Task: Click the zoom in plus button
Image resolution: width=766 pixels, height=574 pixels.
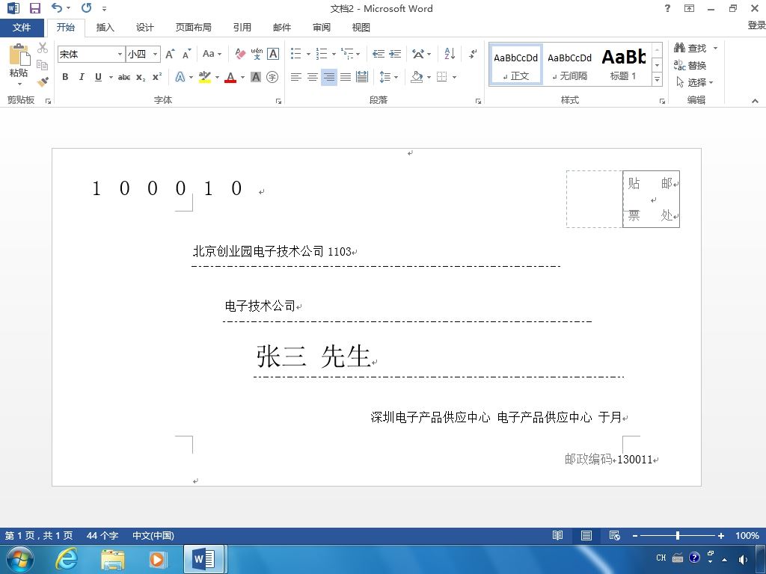Action: point(720,535)
